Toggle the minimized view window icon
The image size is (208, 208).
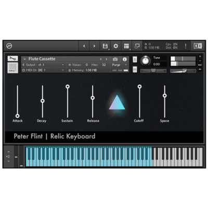(x=137, y=46)
